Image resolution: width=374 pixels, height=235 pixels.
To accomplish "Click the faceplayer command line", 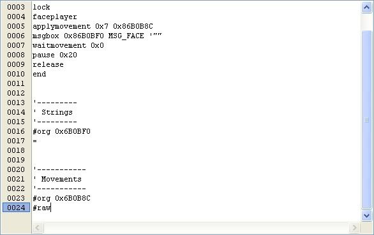I will tap(55, 17).
